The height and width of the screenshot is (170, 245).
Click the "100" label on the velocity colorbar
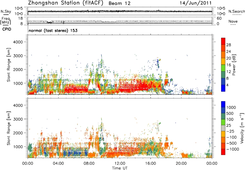point(230,119)
